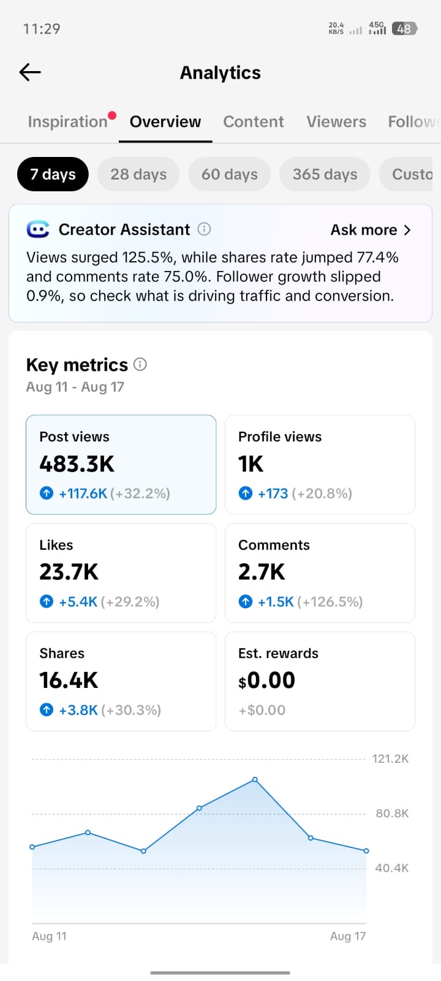Tap the Shares increase arrow icon
The width and height of the screenshot is (441, 981).
(47, 710)
